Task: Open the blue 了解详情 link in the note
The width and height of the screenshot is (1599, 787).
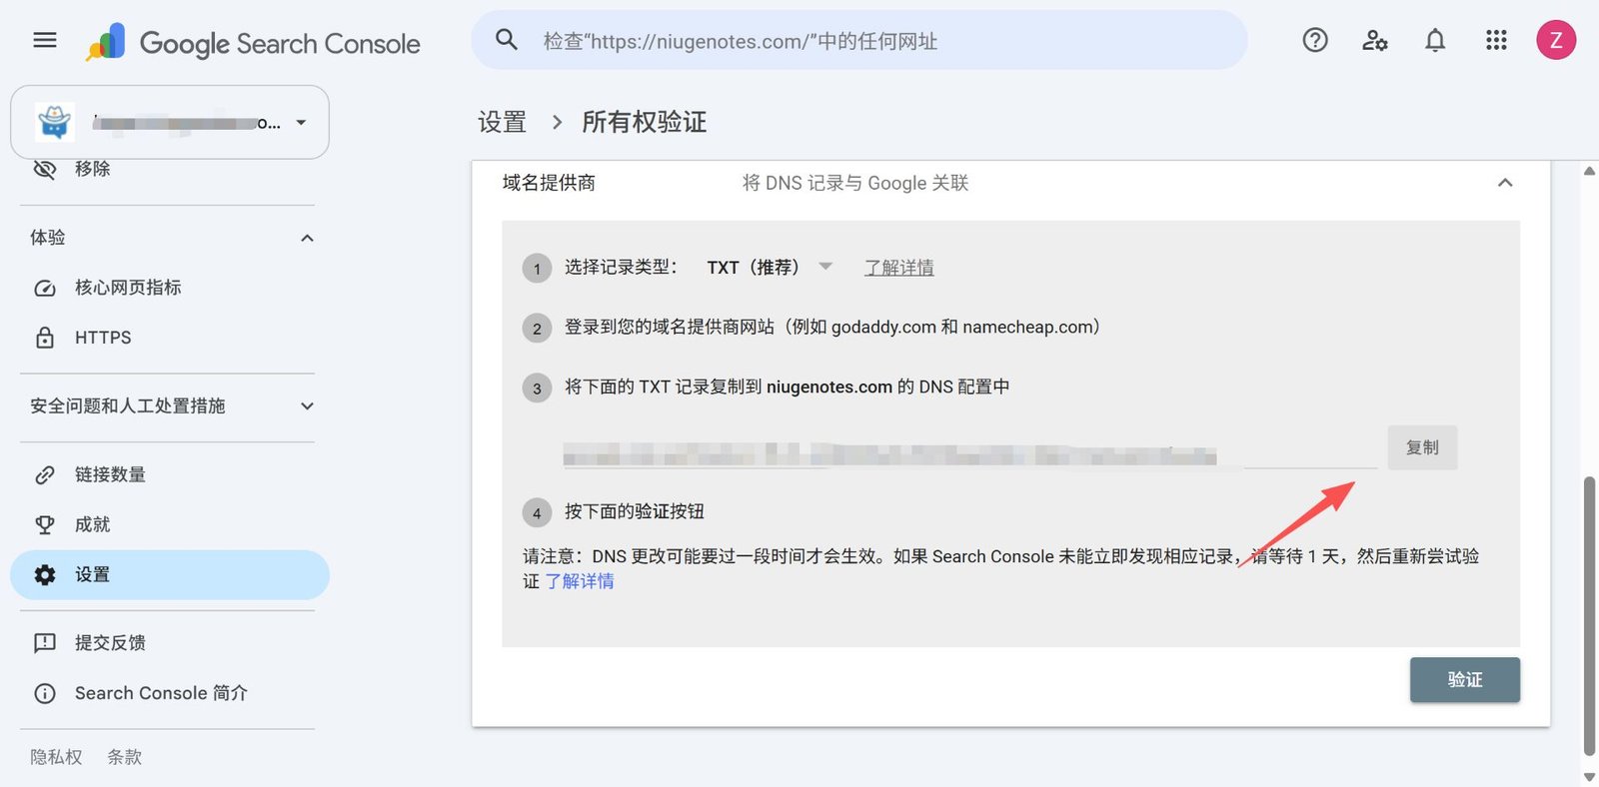Action: point(580,581)
